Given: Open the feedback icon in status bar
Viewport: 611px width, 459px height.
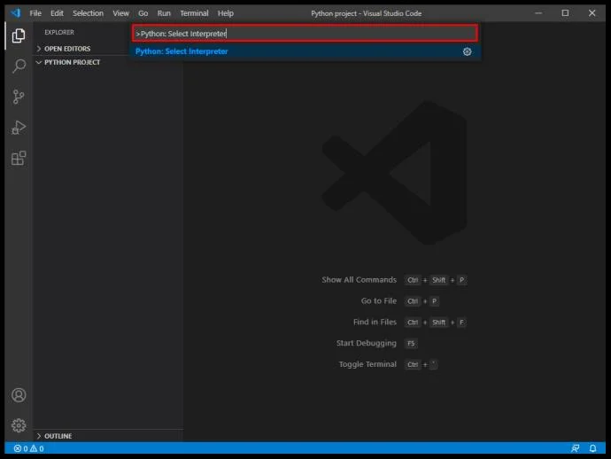Looking at the screenshot, I should (576, 448).
